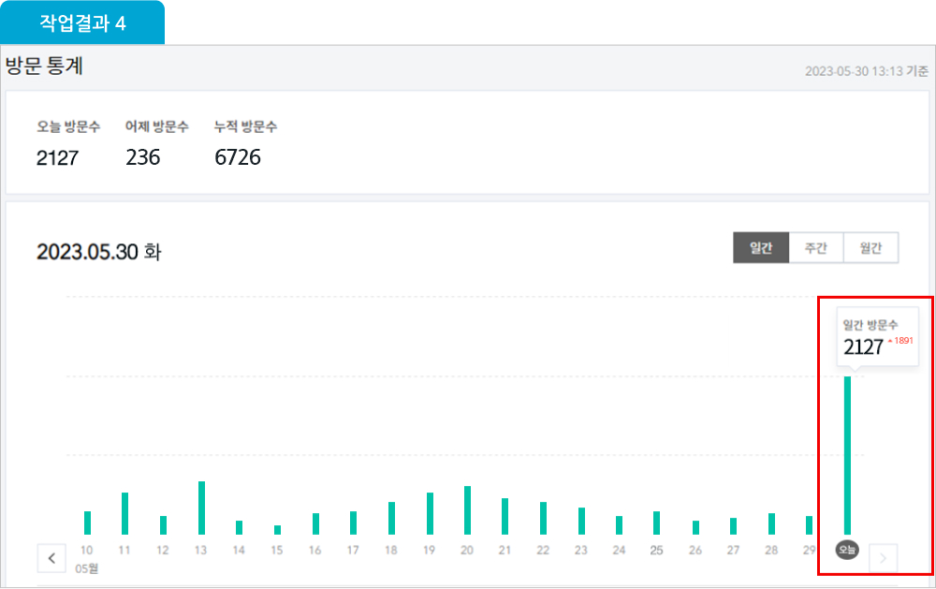Image resolution: width=936 pixels, height=589 pixels.
Task: Click the bar for day 19
Action: pyautogui.click(x=430, y=513)
